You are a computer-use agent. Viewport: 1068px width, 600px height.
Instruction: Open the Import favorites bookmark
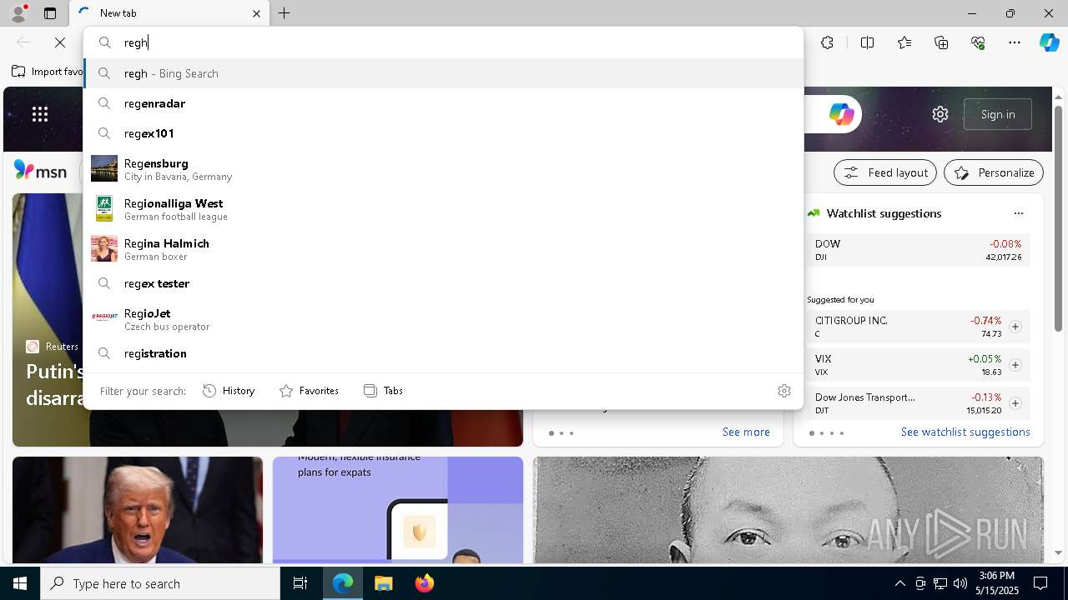(48, 72)
